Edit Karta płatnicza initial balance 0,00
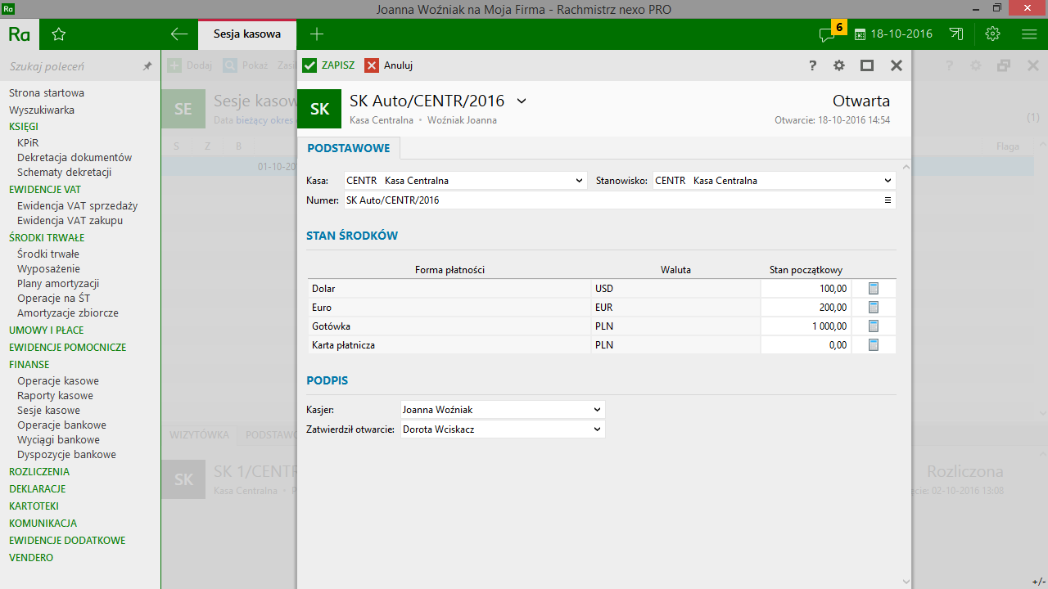The width and height of the screenshot is (1048, 589). 806,345
